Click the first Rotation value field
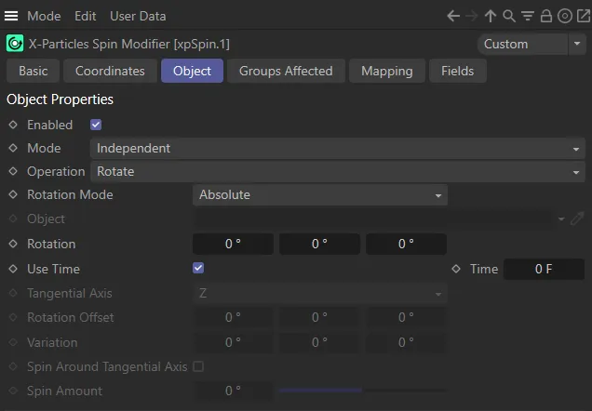Viewport: 592px width, 411px height. click(233, 244)
